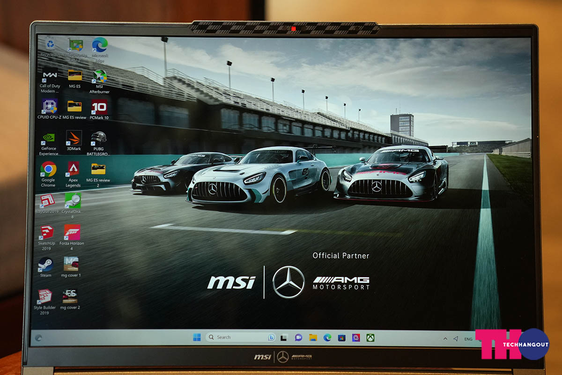Select Call of Duty Modern Warfare shortcut

[x=50, y=81]
